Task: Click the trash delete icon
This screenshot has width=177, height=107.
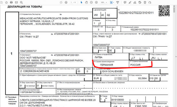Action: click(145, 2)
